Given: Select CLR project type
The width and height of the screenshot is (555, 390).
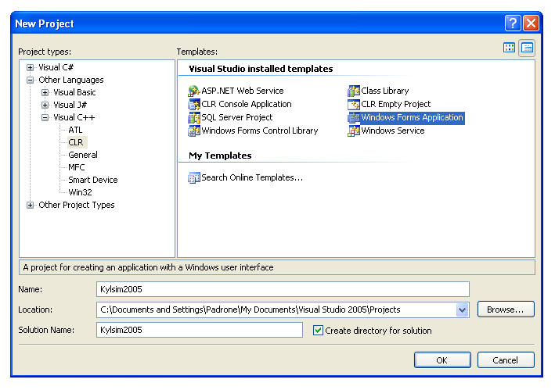Looking at the screenshot, I should 76,142.
